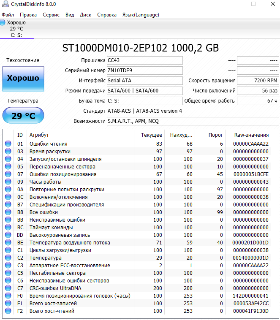The image size is (280, 320).
Task: Click the Raw-значения column header
Action: (x=252, y=135)
